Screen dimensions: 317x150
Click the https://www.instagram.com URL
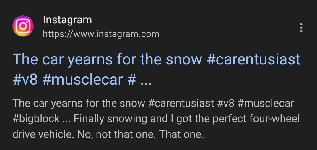pos(101,34)
